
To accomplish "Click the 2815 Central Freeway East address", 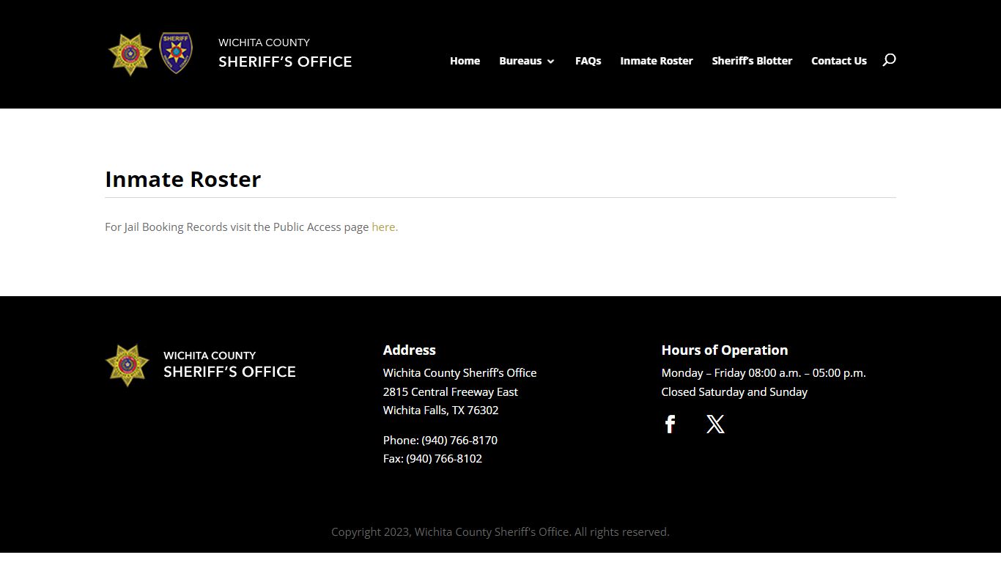I will tap(450, 392).
